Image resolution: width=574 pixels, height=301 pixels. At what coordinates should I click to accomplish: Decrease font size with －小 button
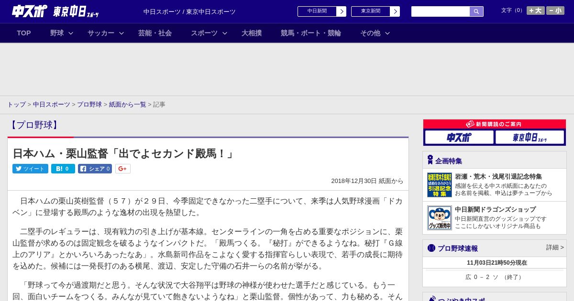555,11
